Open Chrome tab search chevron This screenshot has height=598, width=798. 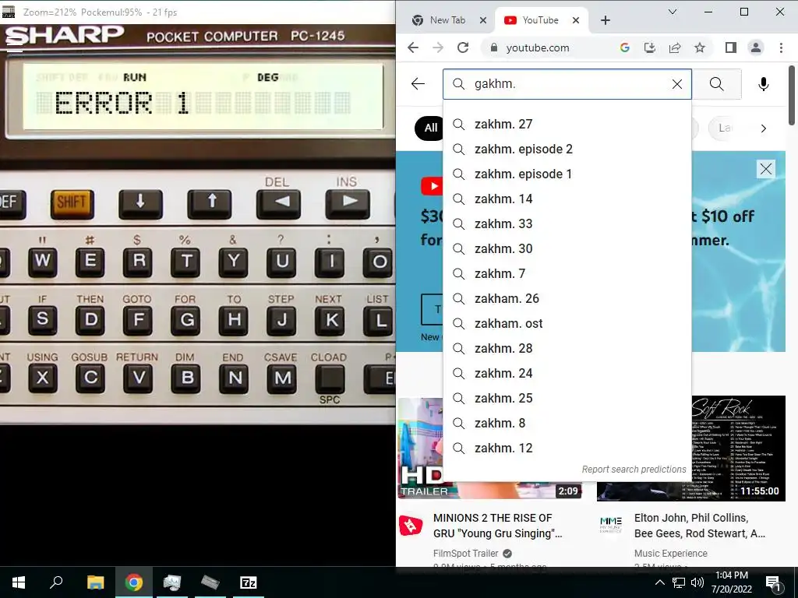click(x=673, y=12)
